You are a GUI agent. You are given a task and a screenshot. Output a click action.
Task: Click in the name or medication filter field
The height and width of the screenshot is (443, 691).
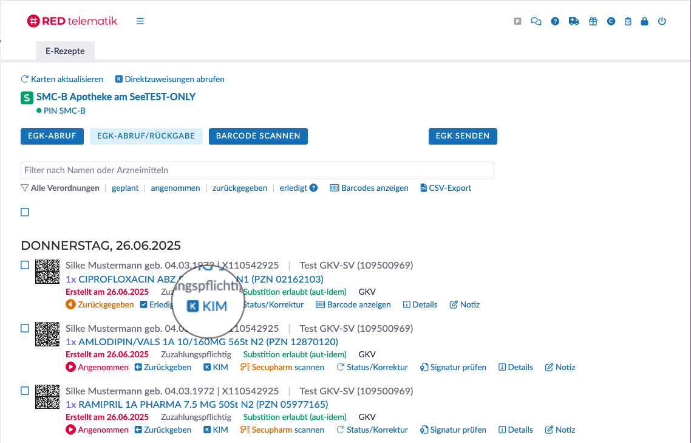(x=257, y=170)
